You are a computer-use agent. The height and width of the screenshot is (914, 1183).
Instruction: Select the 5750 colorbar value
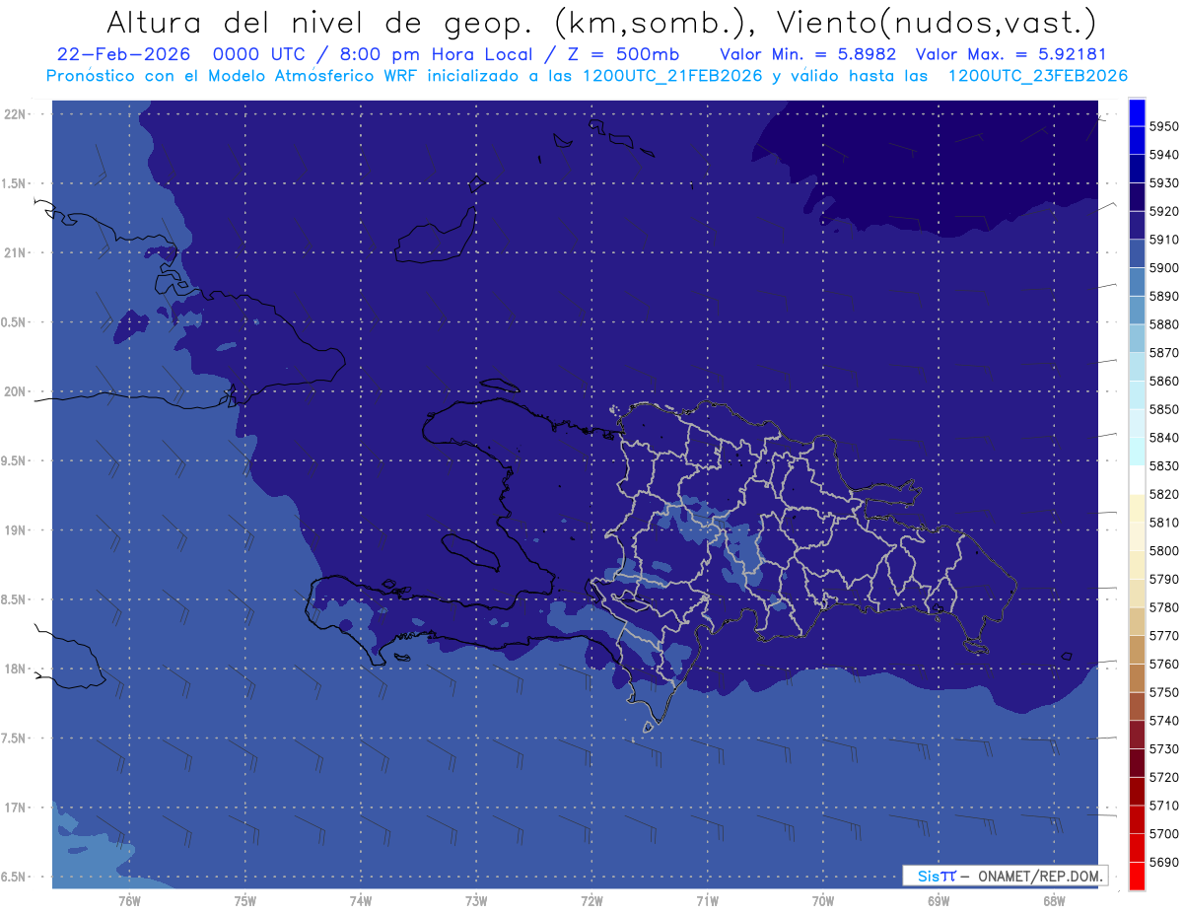pos(1164,692)
